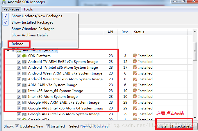Image resolution: width=198 pixels, height=131 pixels.
Task: Click installed status icon in Google APIs ARM EABI row
Action: (x=135, y=102)
